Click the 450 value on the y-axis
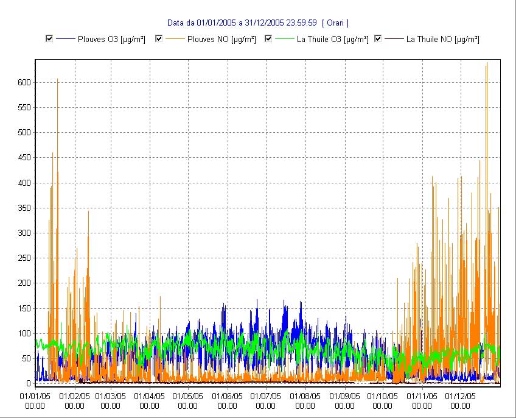This screenshot has width=516, height=418. tap(24, 158)
